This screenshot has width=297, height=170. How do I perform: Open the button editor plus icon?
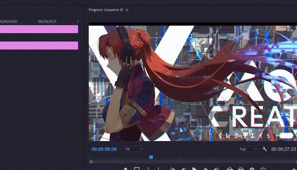click(x=294, y=169)
